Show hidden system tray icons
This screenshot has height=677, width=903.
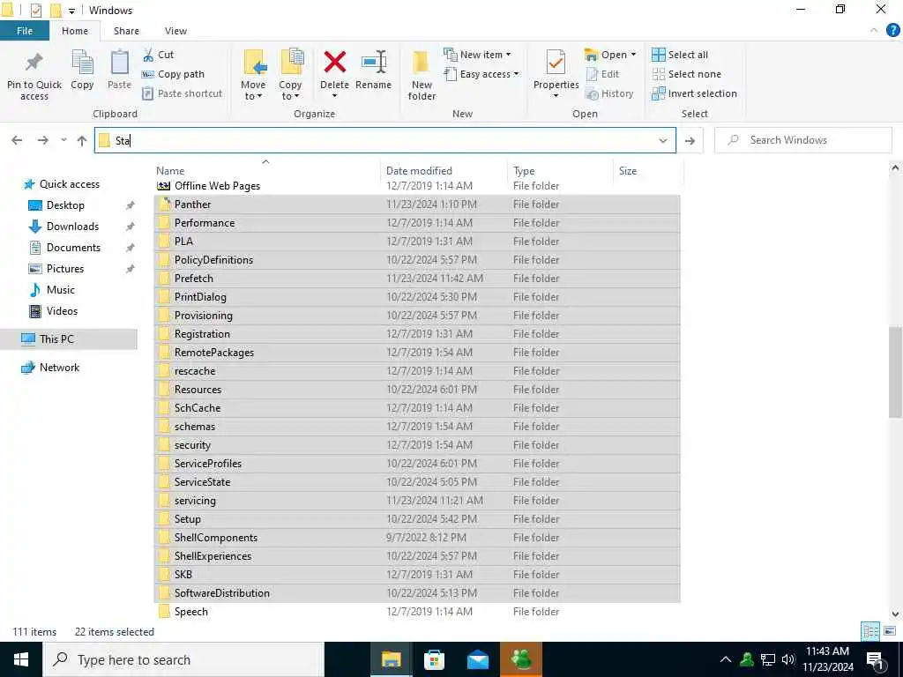(726, 659)
